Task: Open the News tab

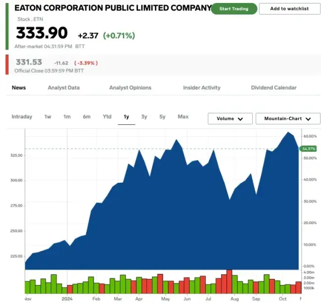Action: (x=19, y=88)
